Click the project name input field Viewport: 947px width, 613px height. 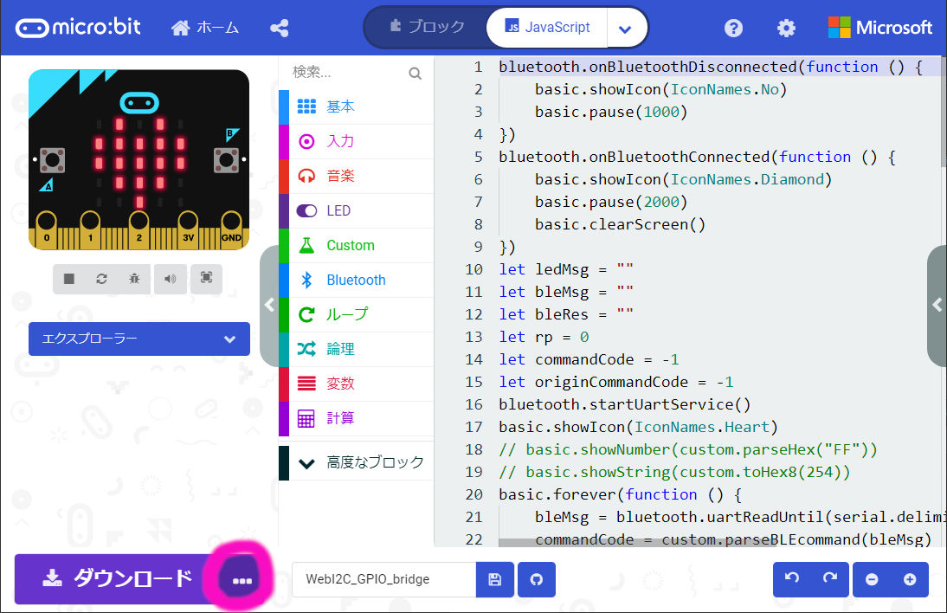(383, 579)
